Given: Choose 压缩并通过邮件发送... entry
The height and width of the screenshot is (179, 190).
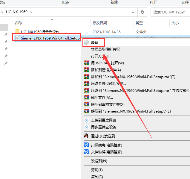Looking at the screenshot, I should (108, 84).
